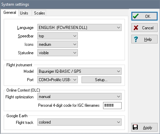Open the Icons size dropdown
Viewport: 160px width, 134px height.
[58, 44]
